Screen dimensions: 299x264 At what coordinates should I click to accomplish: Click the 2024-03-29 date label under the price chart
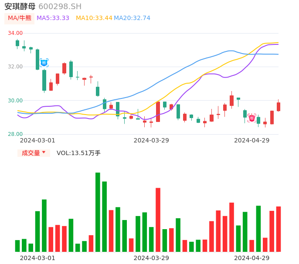click(x=151, y=140)
